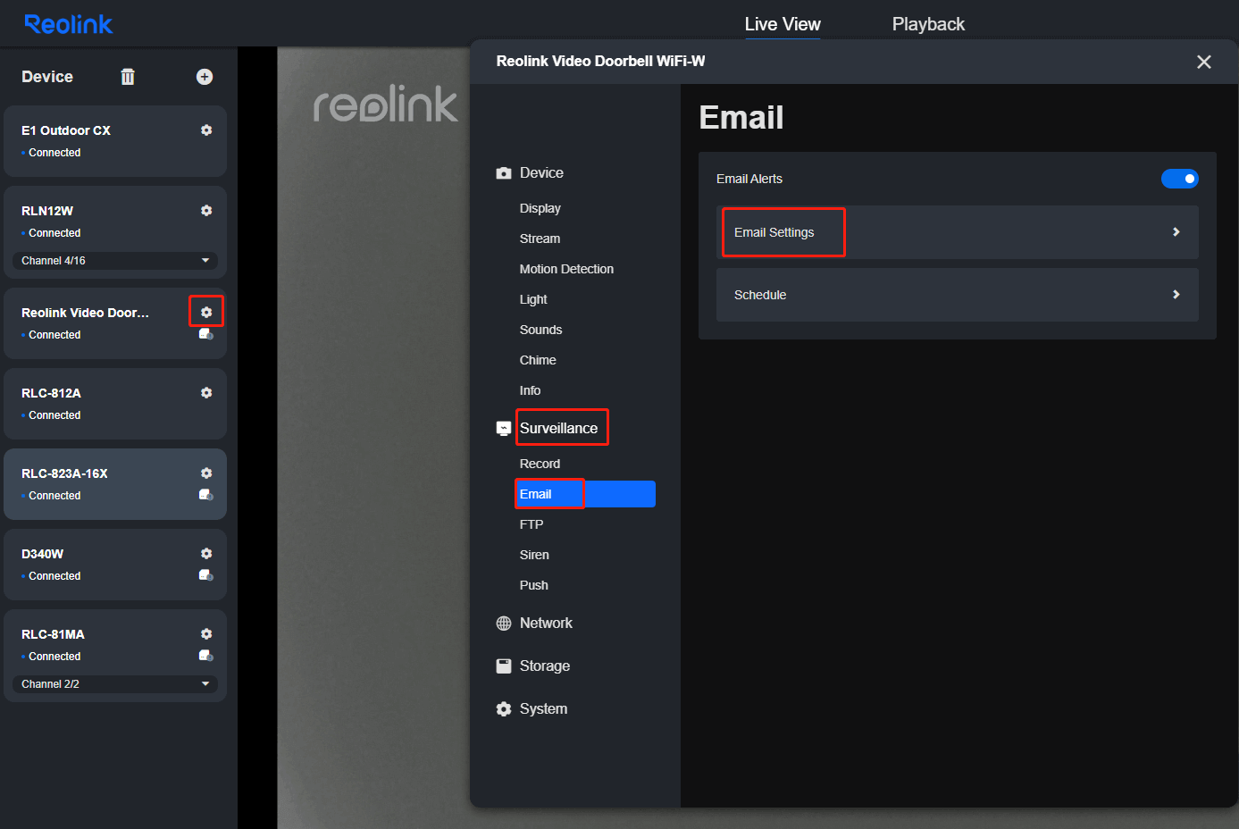The height and width of the screenshot is (829, 1239).
Task: Open FTP settings
Action: click(532, 524)
